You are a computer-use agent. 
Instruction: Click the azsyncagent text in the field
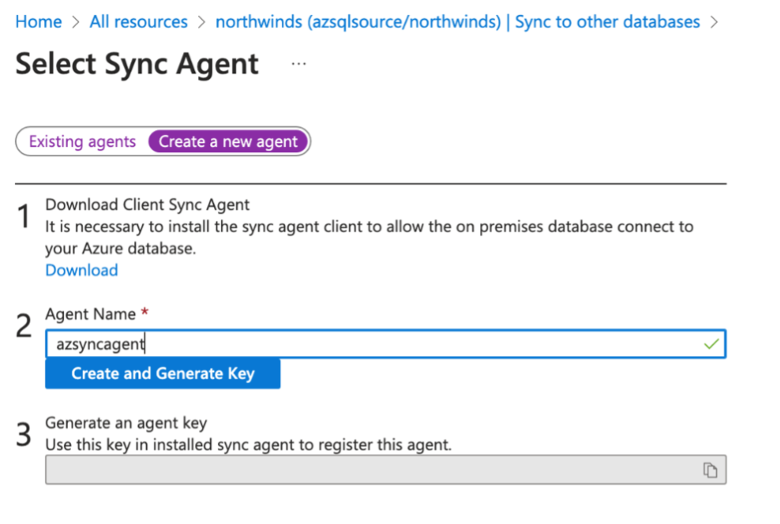click(x=100, y=344)
